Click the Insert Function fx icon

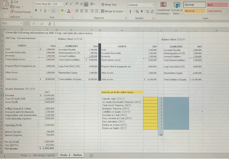(x=50, y=23)
